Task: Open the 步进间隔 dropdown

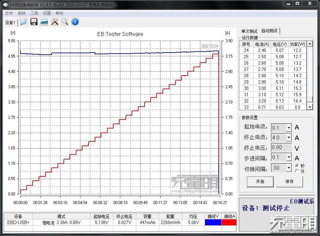Action: [x=288, y=157]
